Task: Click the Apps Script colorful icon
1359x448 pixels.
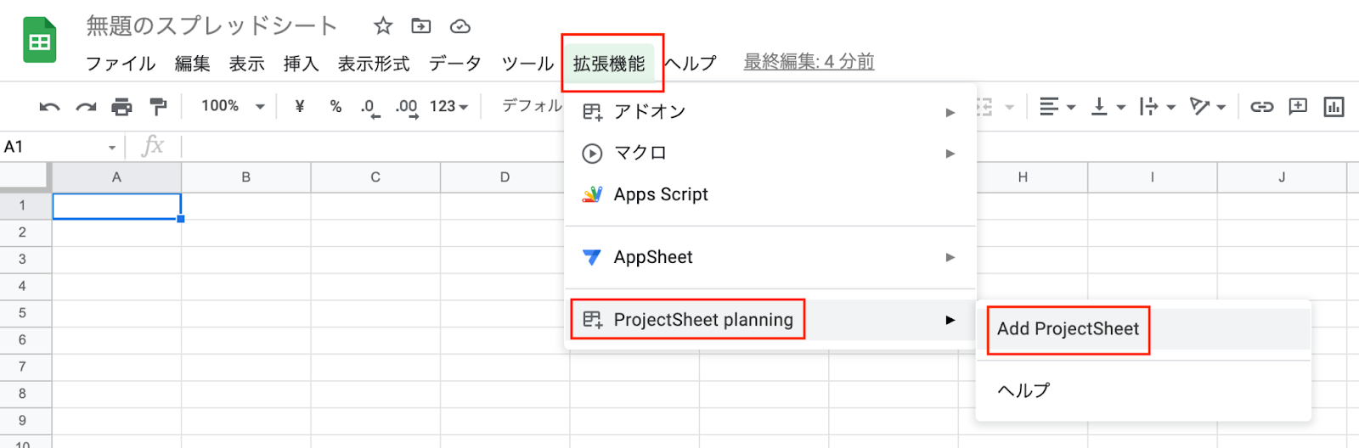Action: pyautogui.click(x=592, y=195)
